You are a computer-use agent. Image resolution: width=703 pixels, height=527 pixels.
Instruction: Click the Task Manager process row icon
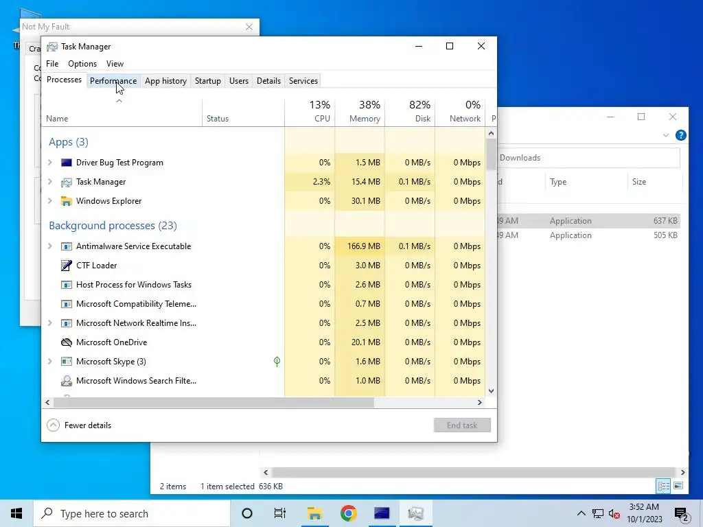67,182
